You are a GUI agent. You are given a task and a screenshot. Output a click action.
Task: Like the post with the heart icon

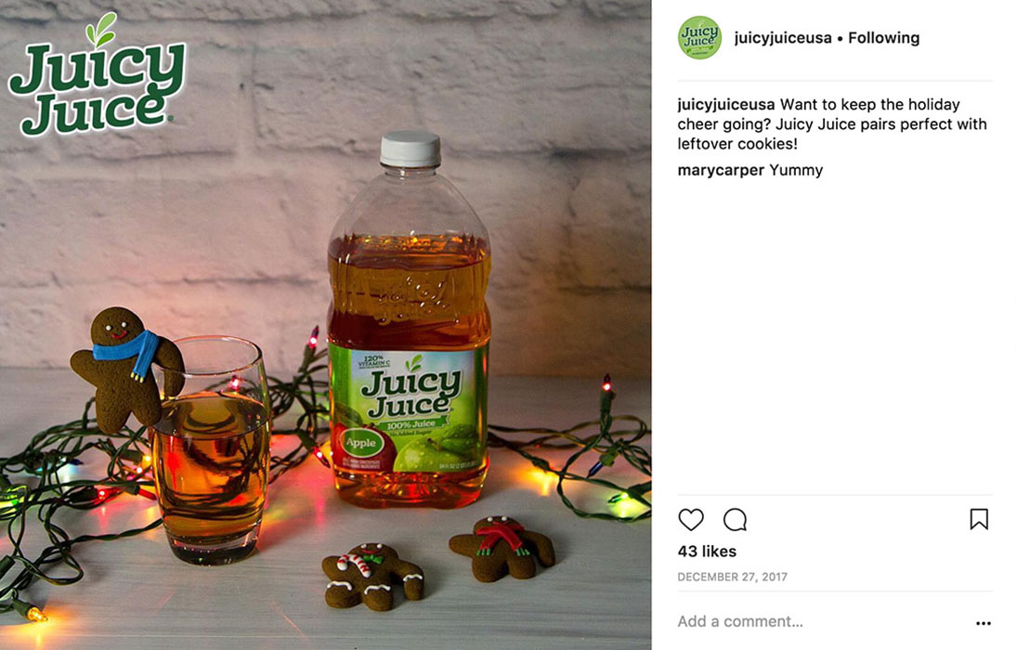(x=691, y=520)
